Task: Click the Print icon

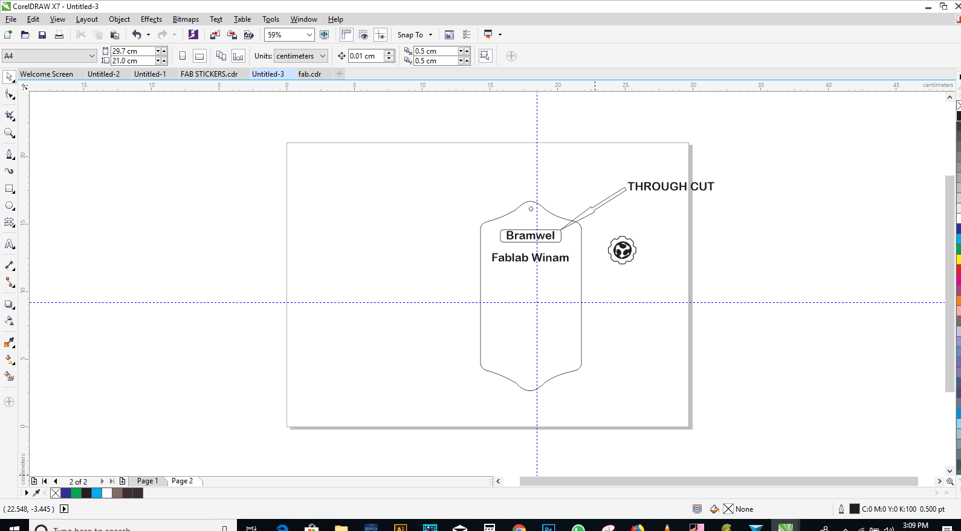Action: [59, 35]
